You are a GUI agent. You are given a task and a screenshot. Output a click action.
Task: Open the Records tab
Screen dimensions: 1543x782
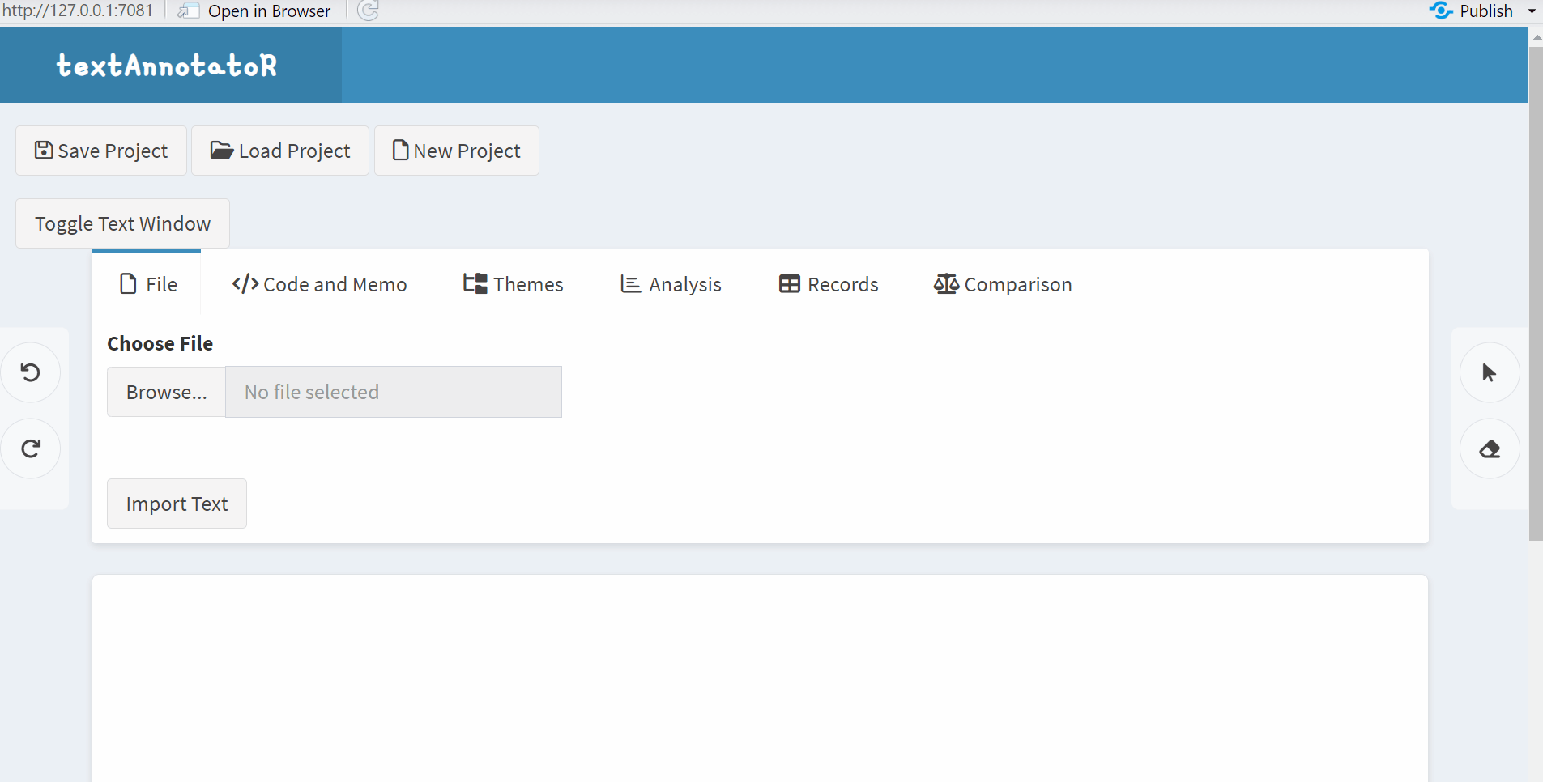829,284
